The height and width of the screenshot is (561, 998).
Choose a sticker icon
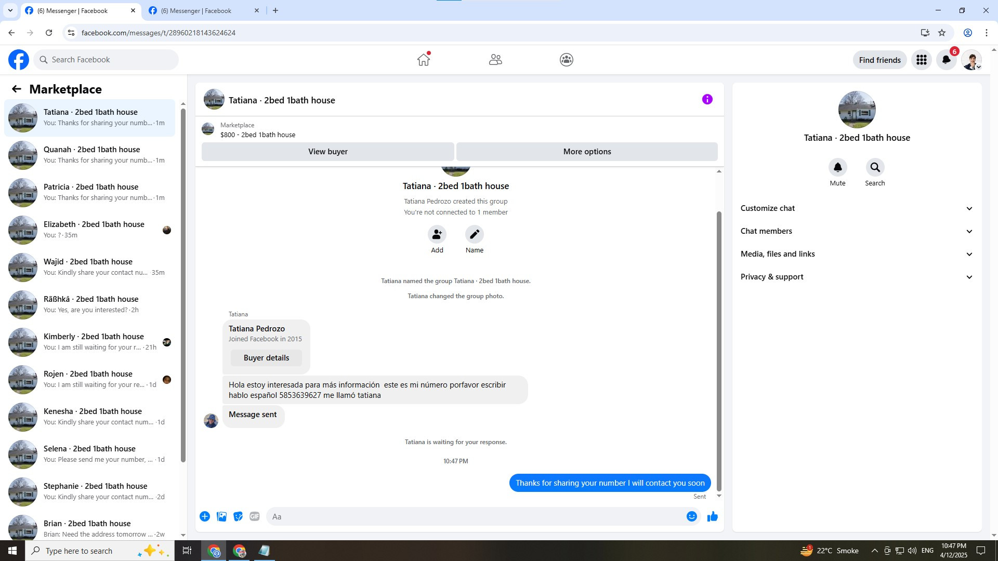point(238,516)
